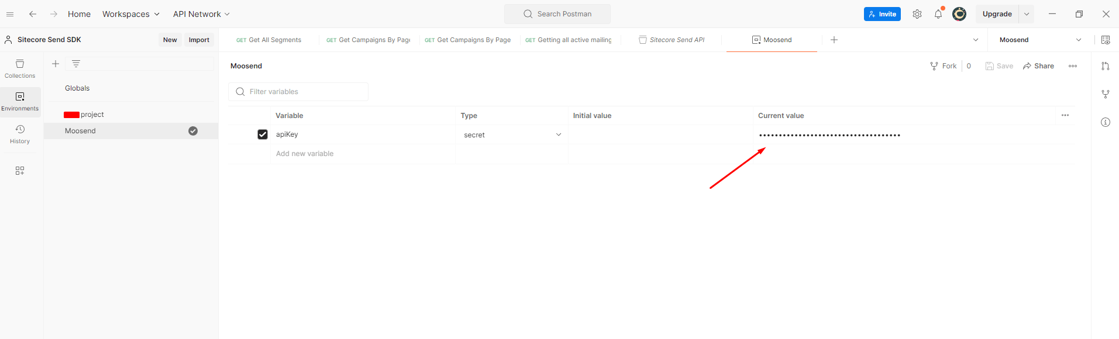Screen dimensions: 1119x339
Task: Select the Moosend environment tab
Action: (772, 40)
